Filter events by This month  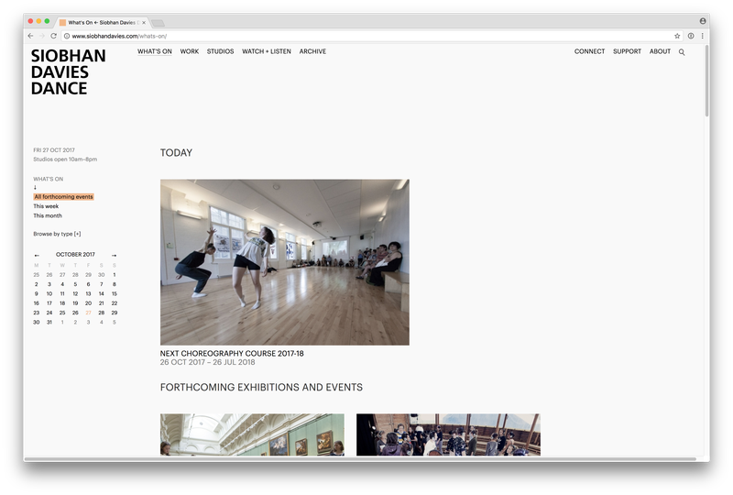(48, 215)
